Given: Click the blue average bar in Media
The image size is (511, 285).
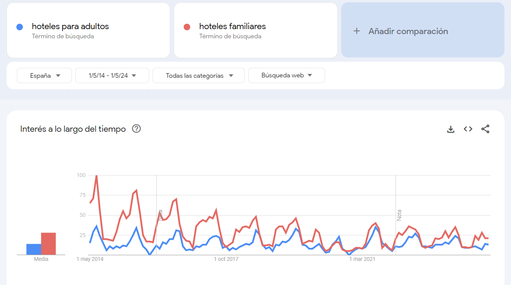Looking at the screenshot, I should (x=34, y=249).
